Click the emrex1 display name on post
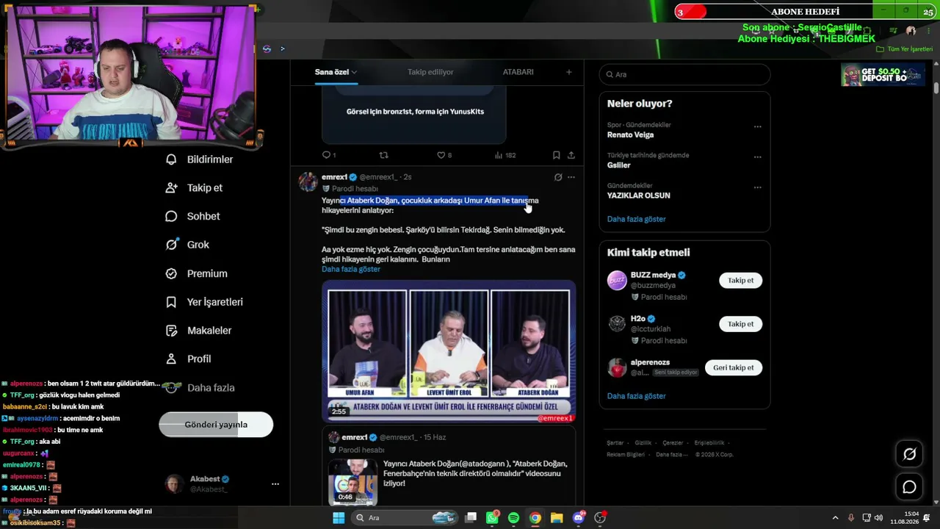This screenshot has height=529, width=940. (x=335, y=177)
